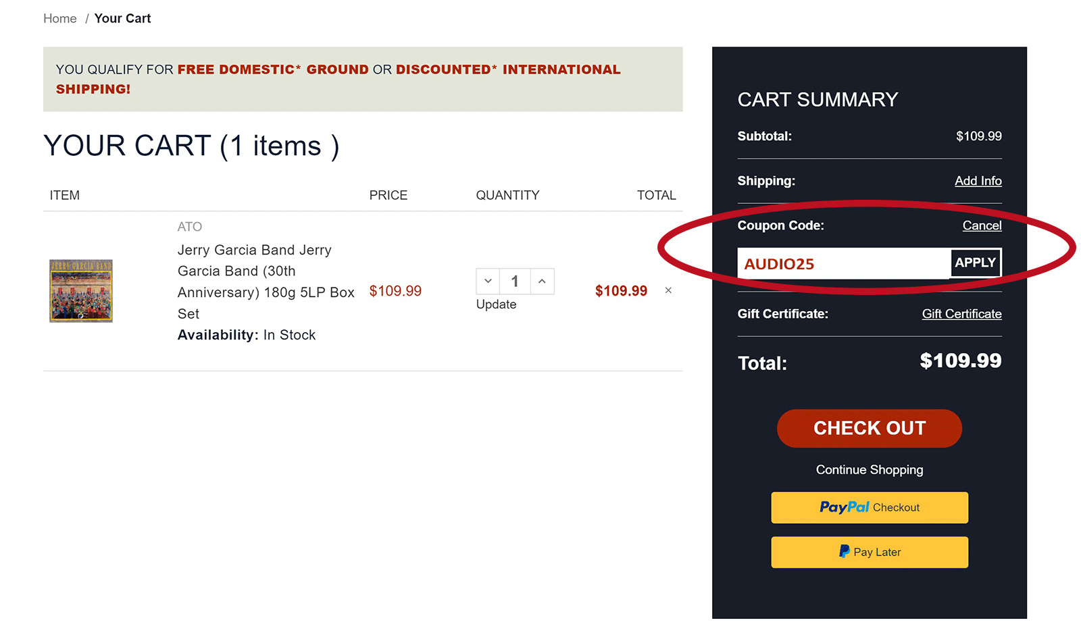
Task: Select the PayPal Pay Later option
Action: coord(869,551)
